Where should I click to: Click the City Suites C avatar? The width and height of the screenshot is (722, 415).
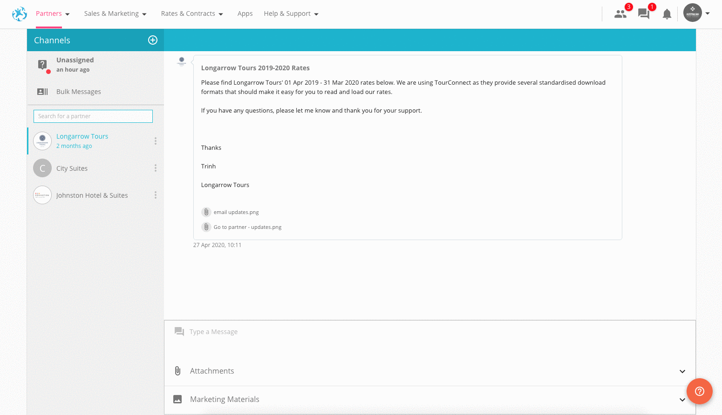pyautogui.click(x=42, y=168)
